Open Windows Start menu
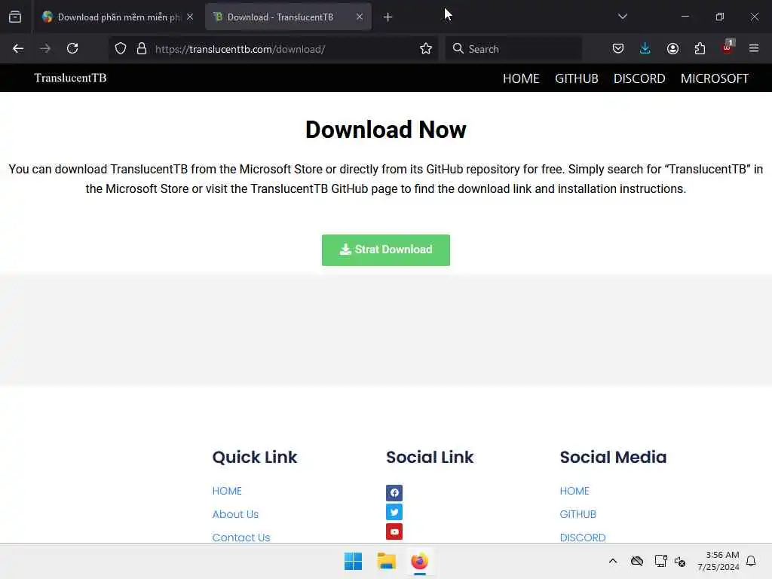The image size is (772, 579). [353, 561]
